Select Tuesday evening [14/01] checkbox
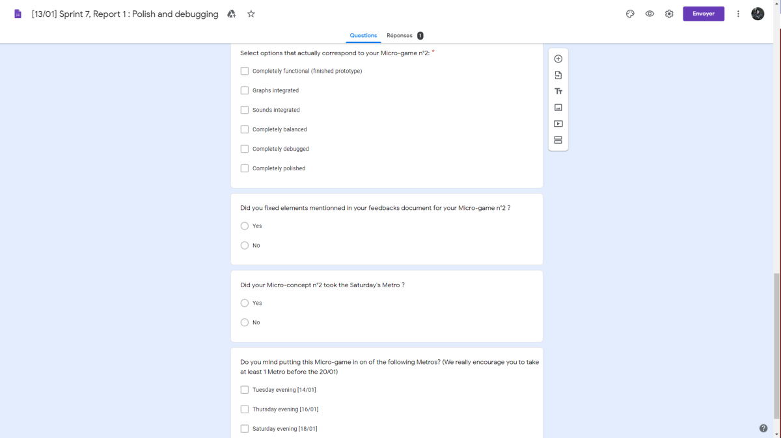The image size is (781, 438). [x=245, y=390]
